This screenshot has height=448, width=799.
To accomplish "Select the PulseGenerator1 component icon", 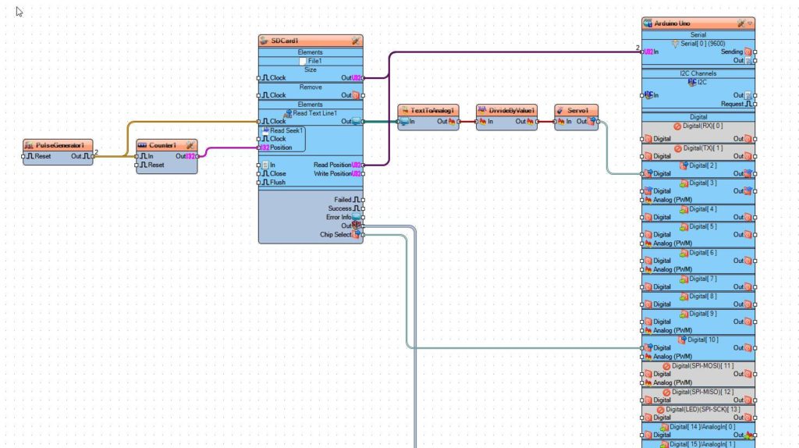I will point(29,145).
